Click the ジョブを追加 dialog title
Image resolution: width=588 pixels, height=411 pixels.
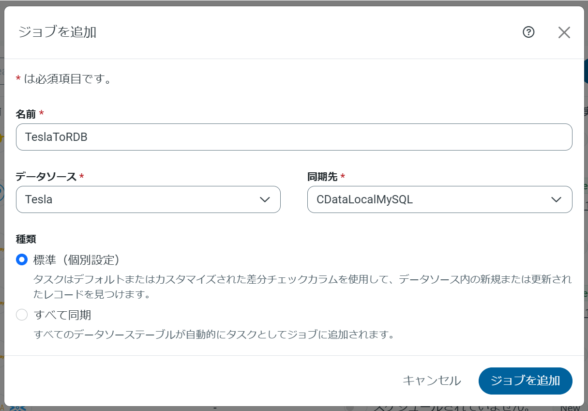(x=57, y=32)
